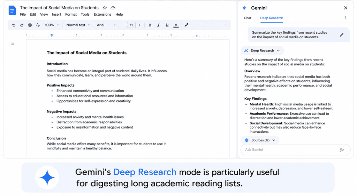
Task: Click the Overview heading in Gemini response
Action: pos(252,71)
